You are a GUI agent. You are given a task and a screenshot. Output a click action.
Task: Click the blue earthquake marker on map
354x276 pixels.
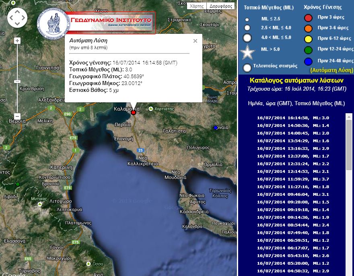pos(215,128)
